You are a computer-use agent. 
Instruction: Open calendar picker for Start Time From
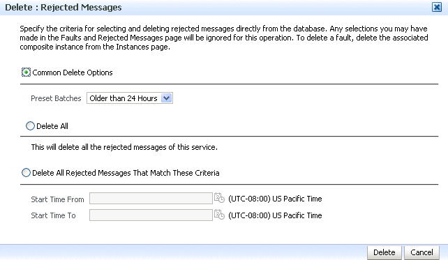(x=219, y=198)
